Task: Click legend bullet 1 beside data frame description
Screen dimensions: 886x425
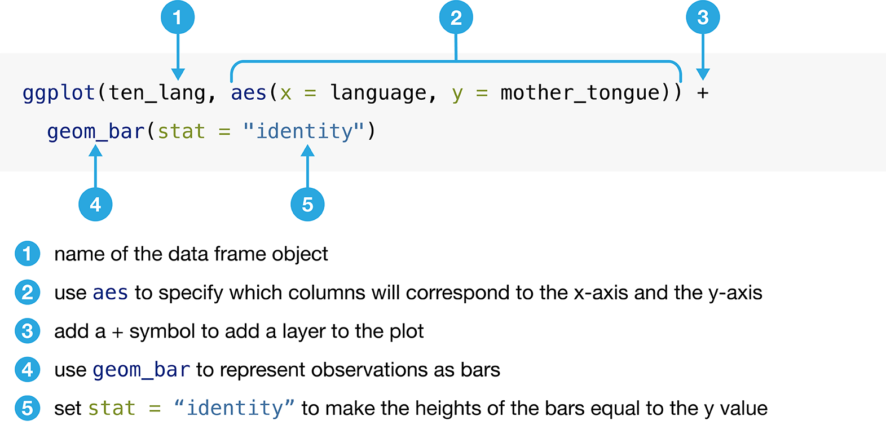Action: pos(27,254)
